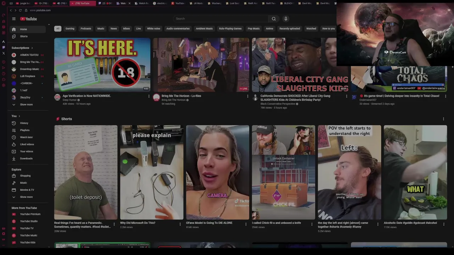Open the Alcoholic Date goblin short
This screenshot has width=454, height=255.
click(415, 172)
